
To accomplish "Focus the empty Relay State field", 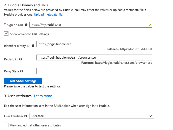I will click(94, 71).
